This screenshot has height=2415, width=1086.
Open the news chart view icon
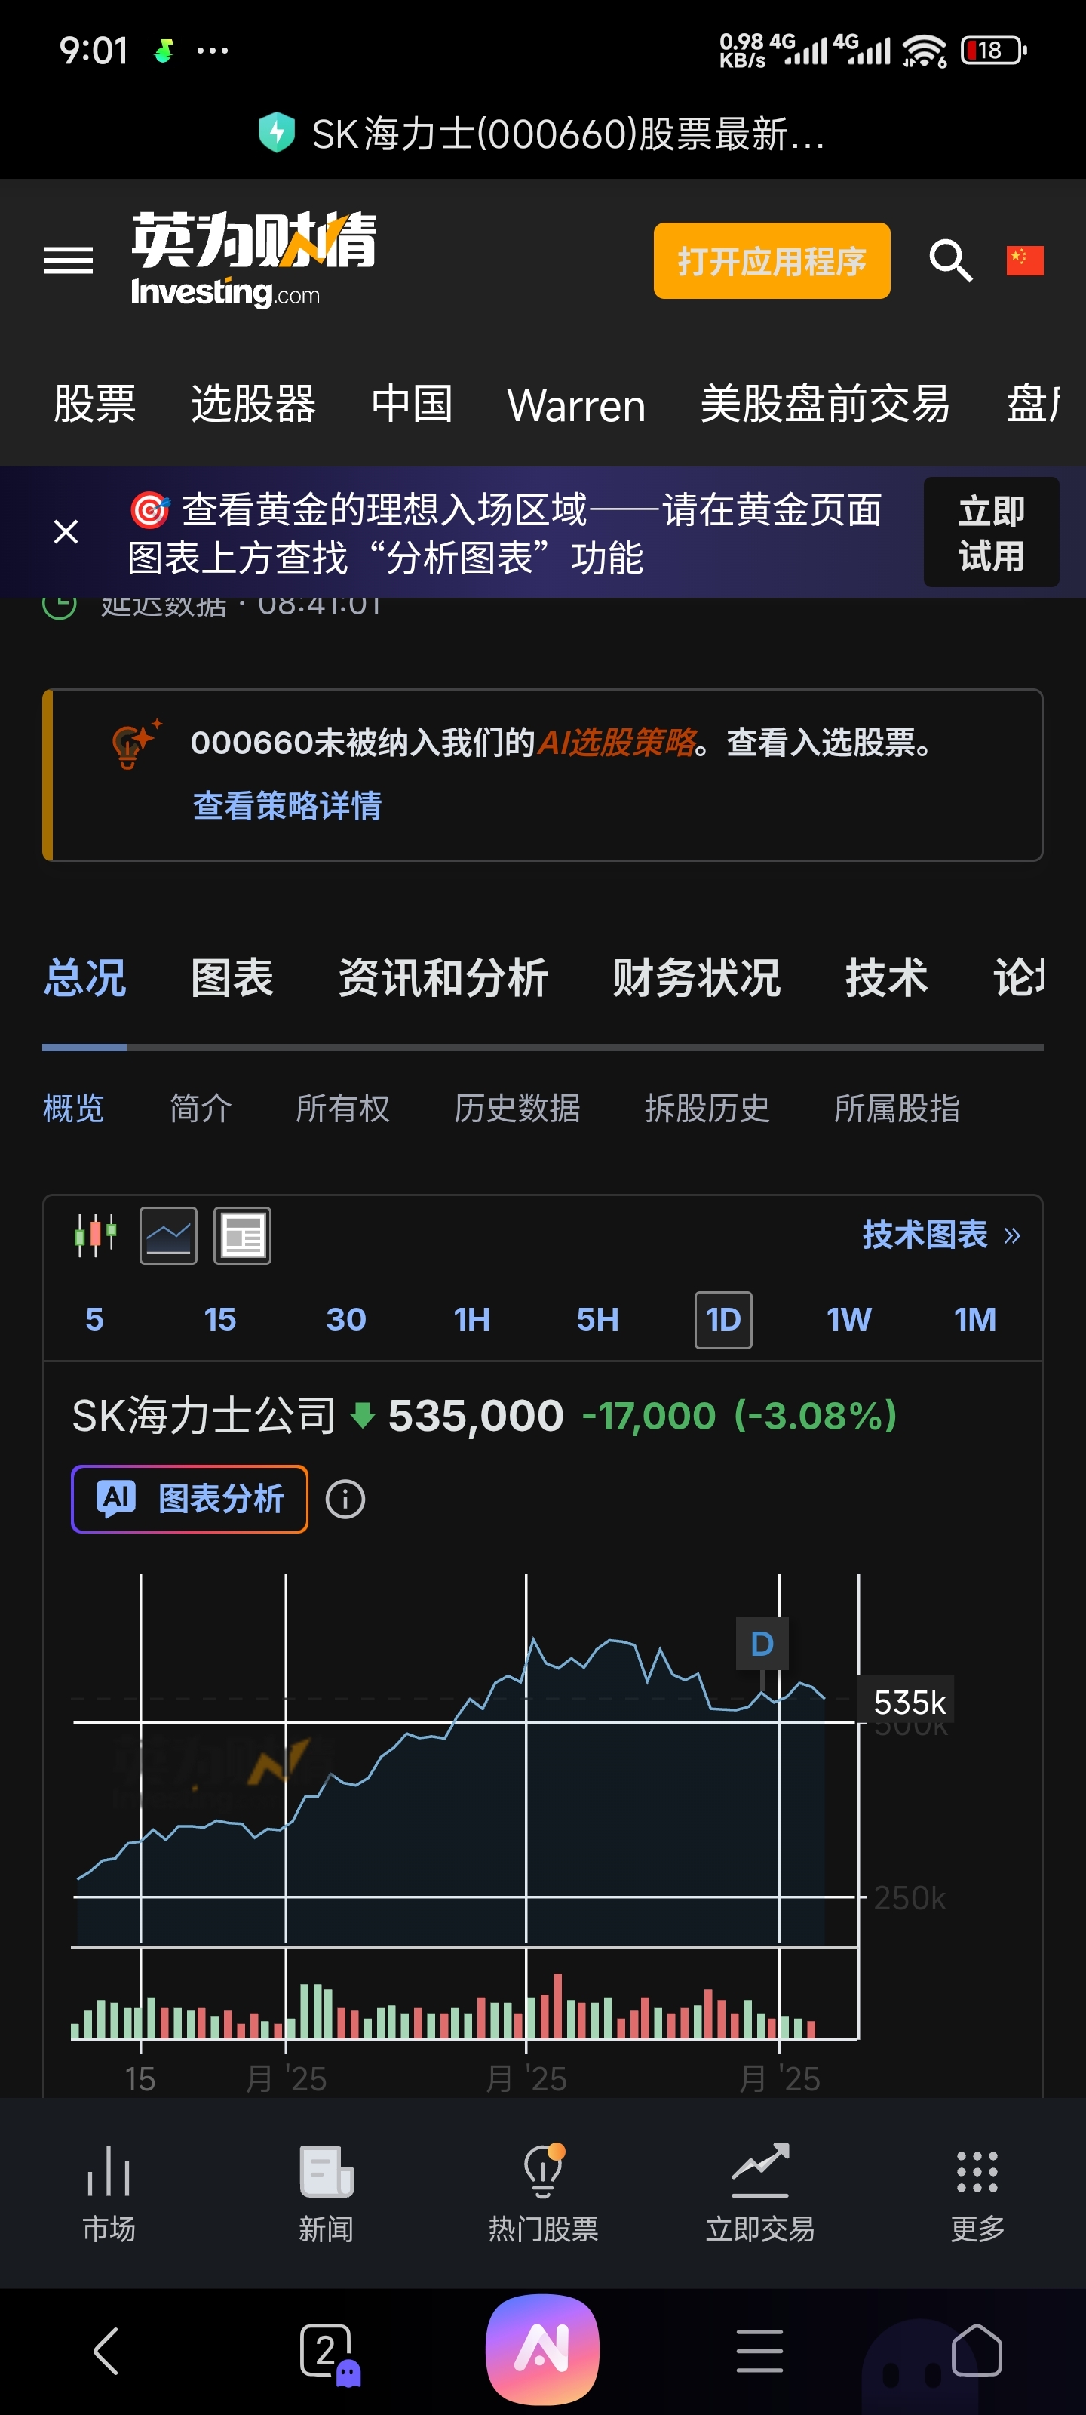242,1235
